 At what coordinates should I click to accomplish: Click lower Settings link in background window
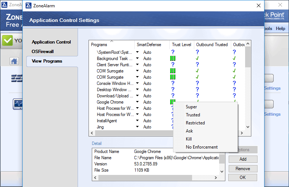pyautogui.click(x=273, y=114)
